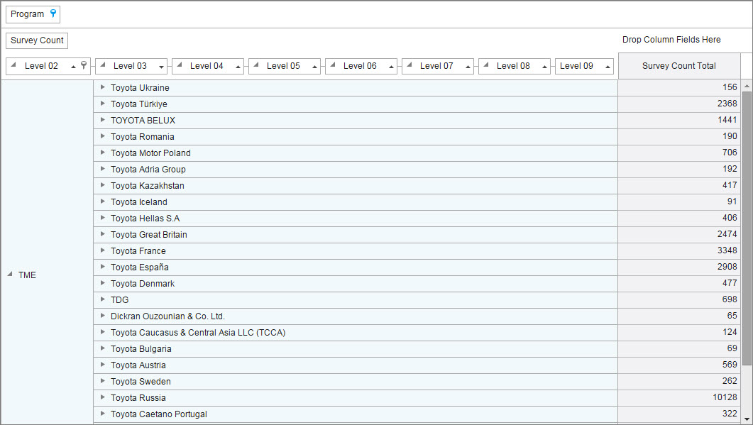Expand the TOYOTA BELUX row
This screenshot has width=753, height=425.
click(102, 120)
